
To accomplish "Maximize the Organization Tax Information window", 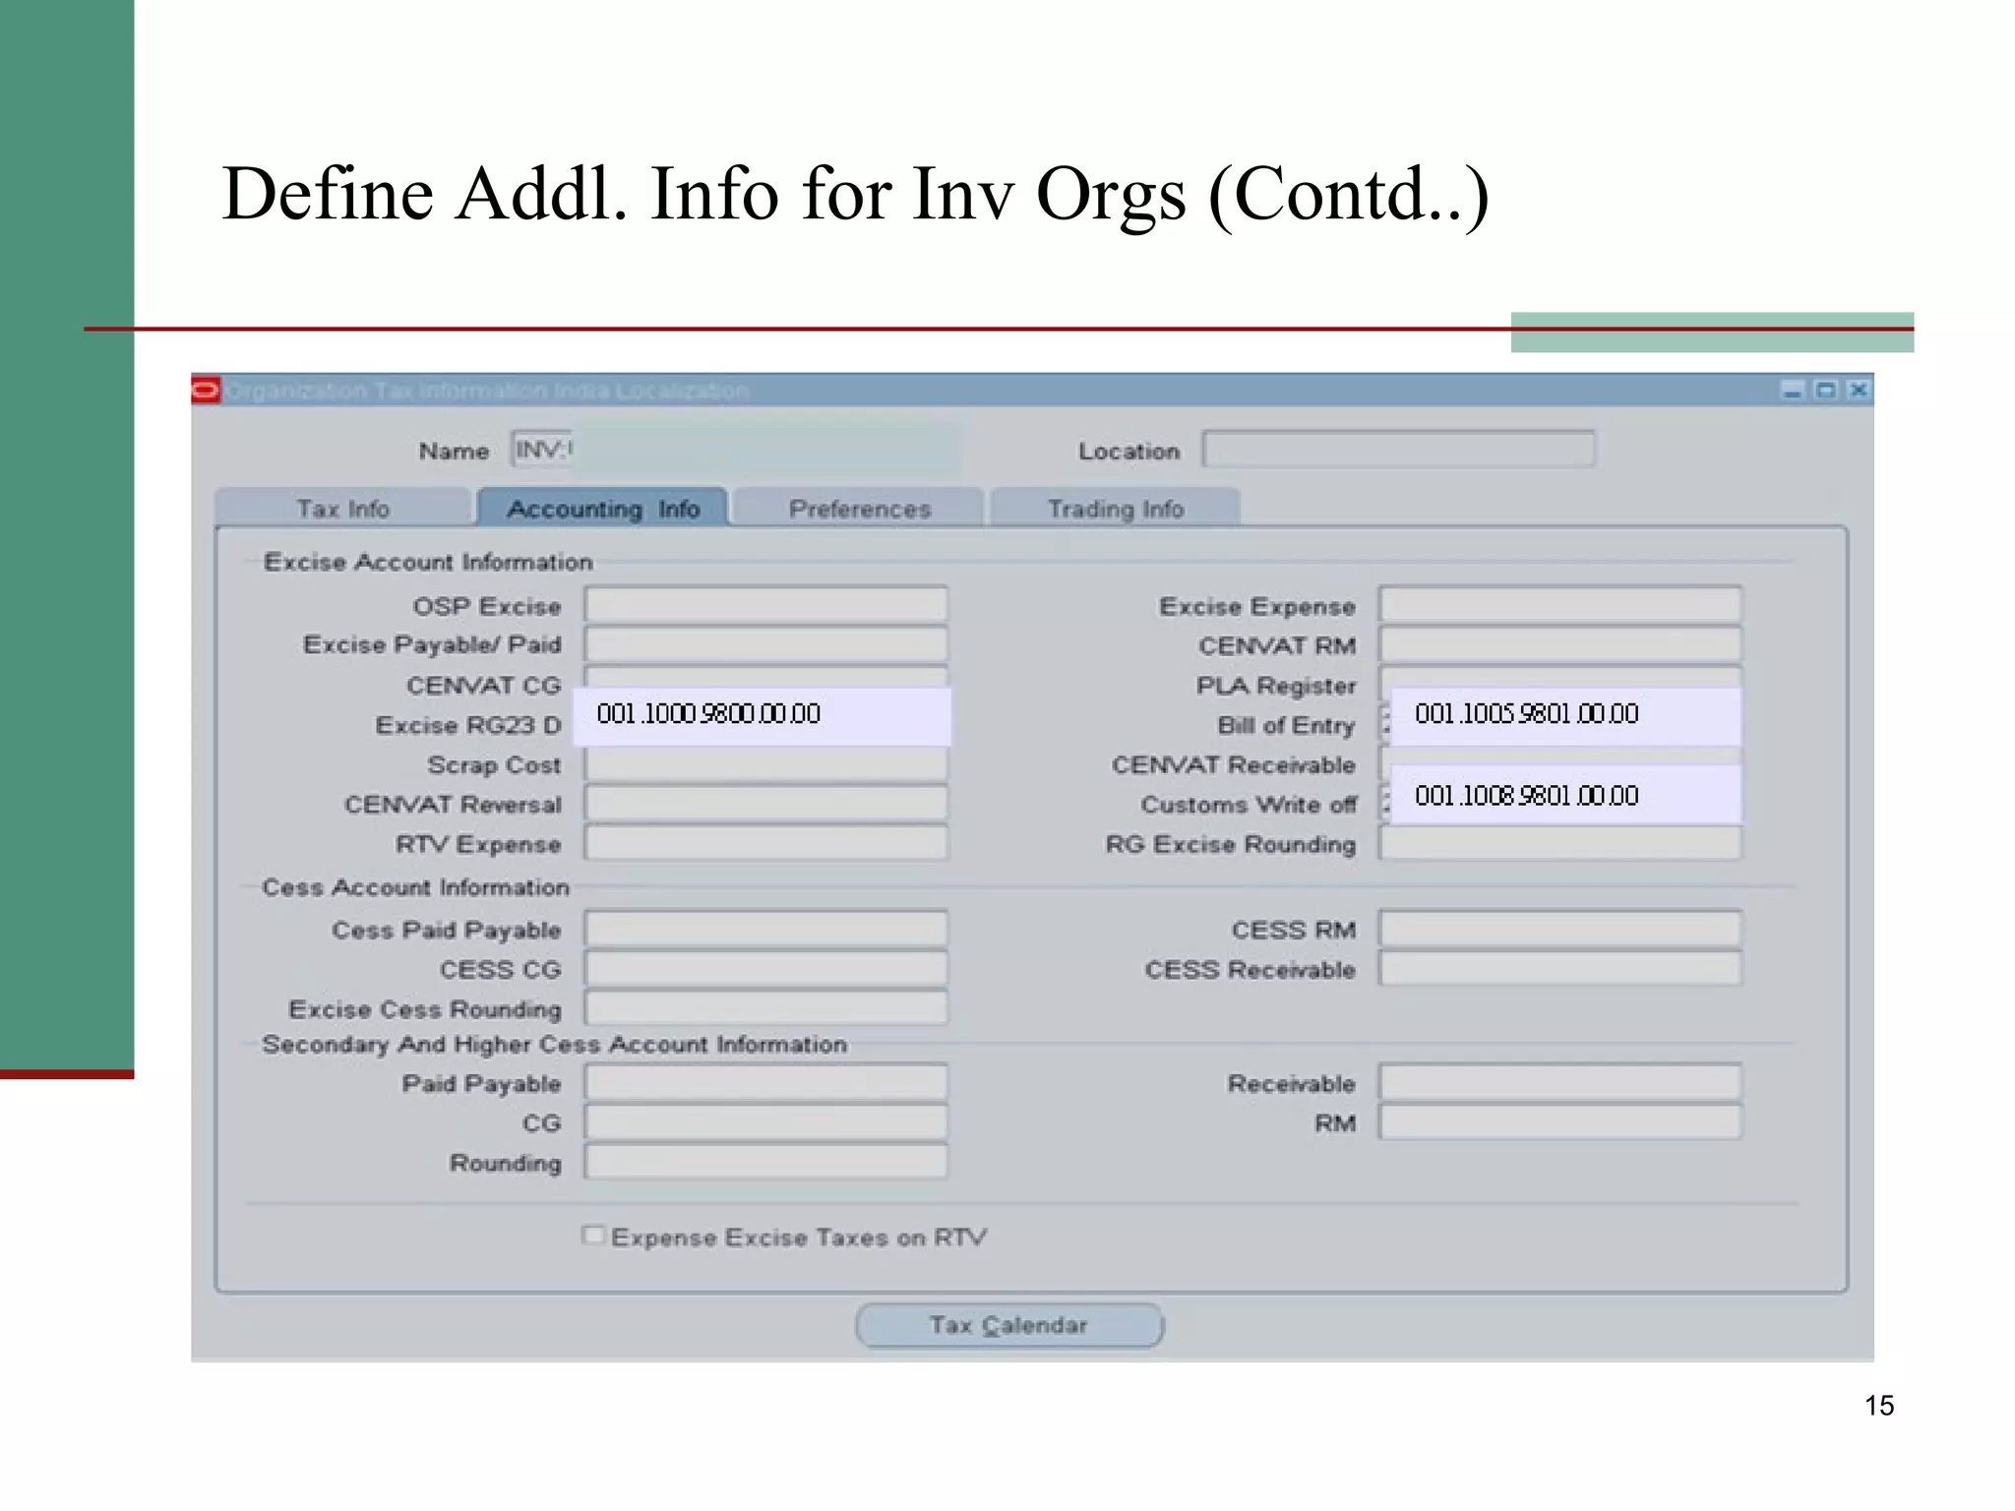I will click(x=1825, y=391).
